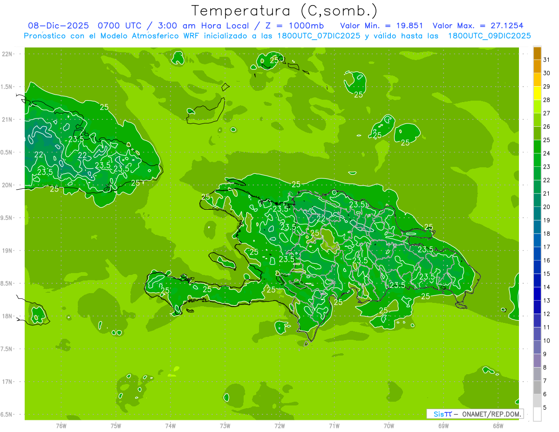Click the white 5 degree legend swatch
Image resolution: width=559 pixels, height=432 pixels.
[x=537, y=414]
